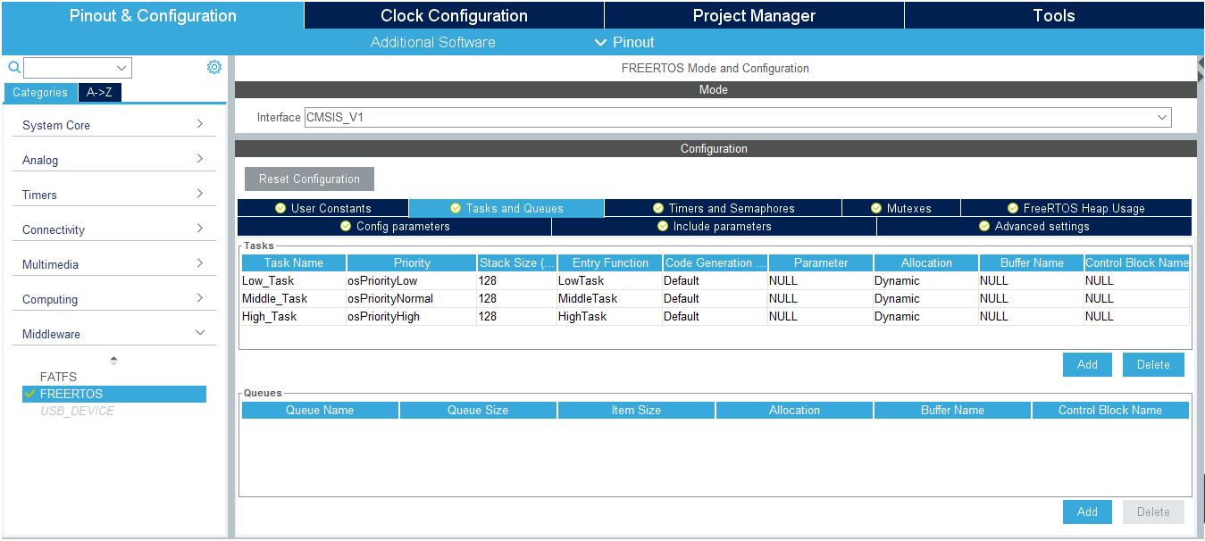Click MiddleTask entry function cell

click(608, 298)
